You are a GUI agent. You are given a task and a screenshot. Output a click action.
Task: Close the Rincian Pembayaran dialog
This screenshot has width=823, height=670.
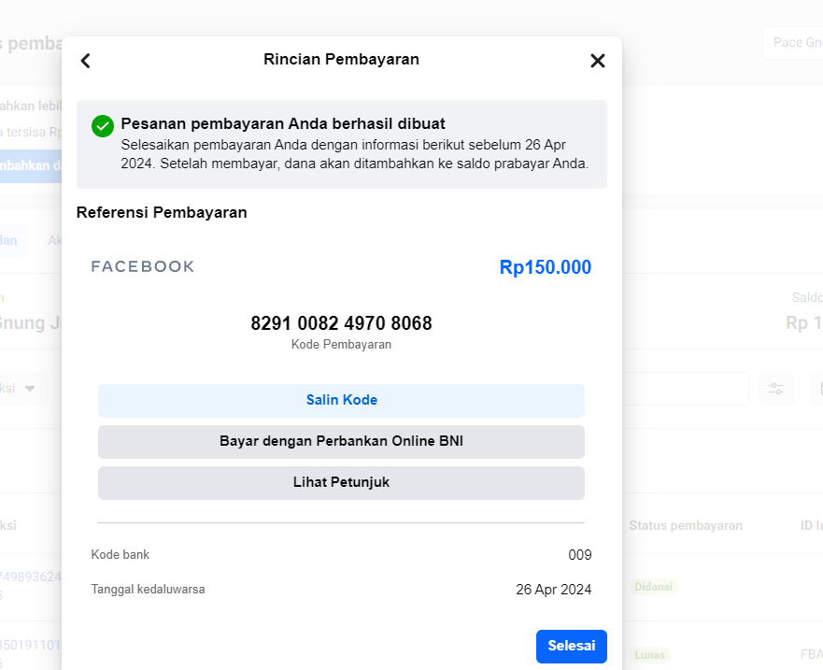(597, 61)
